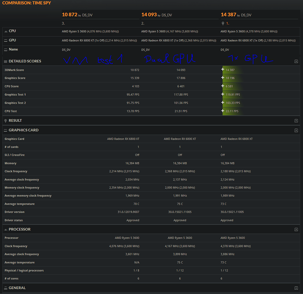The image size is (303, 294).
Task: Click the DS_DV username beside score 14 387
Action: coord(246,15)
